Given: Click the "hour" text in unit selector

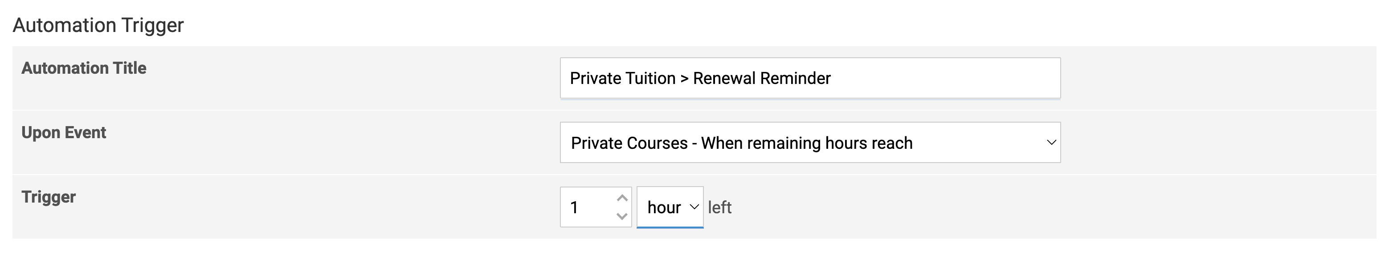Looking at the screenshot, I should coord(664,207).
